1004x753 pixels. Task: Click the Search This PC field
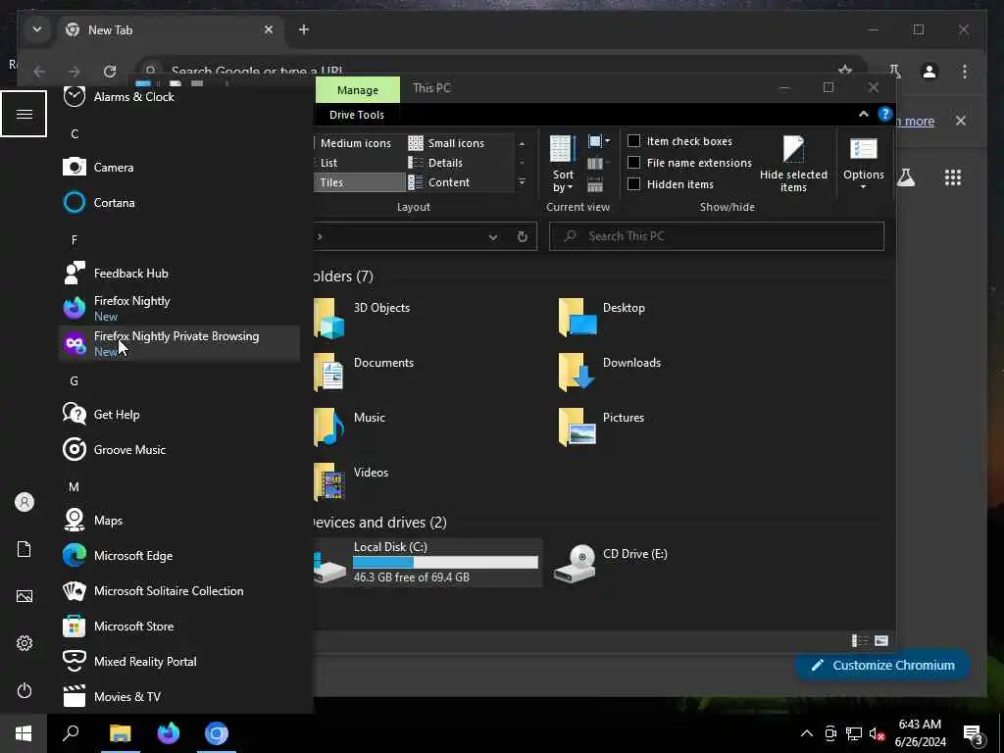point(716,236)
